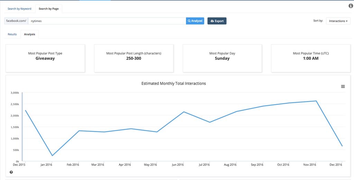354x180 pixels.
Task: Select the Analysis tab
Action: click(x=29, y=34)
